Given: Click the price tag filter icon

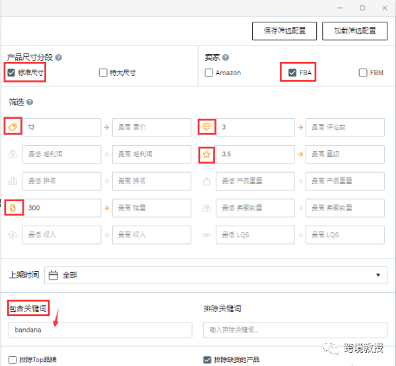Looking at the screenshot, I should (13, 127).
